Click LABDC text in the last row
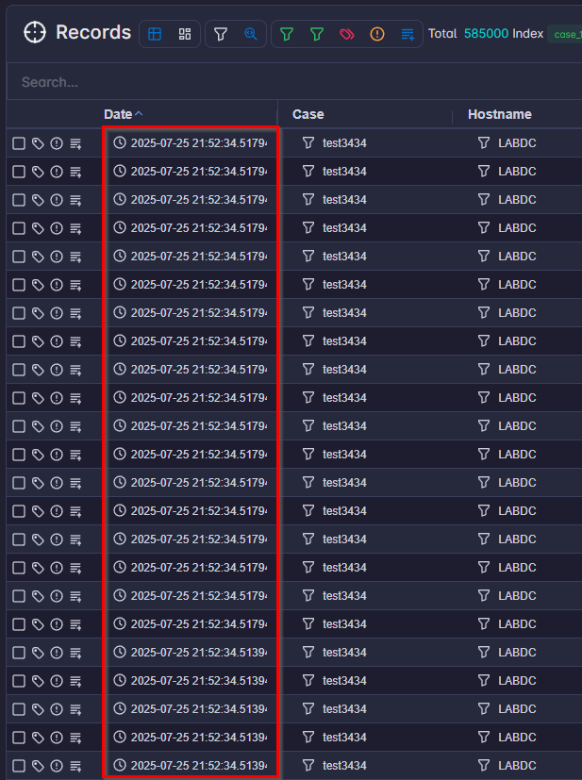This screenshot has height=780, width=582. (517, 766)
